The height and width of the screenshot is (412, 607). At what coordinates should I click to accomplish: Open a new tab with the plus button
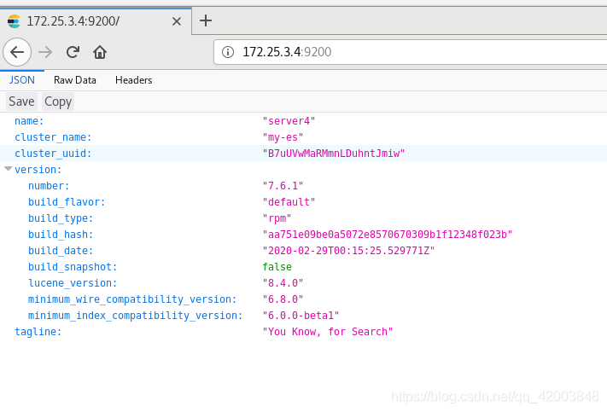click(x=206, y=20)
